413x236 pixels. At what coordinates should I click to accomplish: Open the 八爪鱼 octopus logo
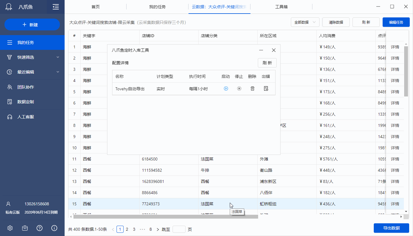click(x=9, y=6)
